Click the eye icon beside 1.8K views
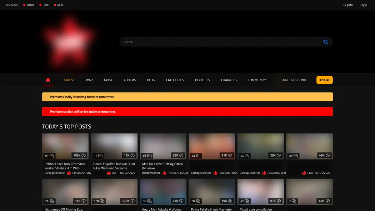375x211 pixels. (327, 201)
